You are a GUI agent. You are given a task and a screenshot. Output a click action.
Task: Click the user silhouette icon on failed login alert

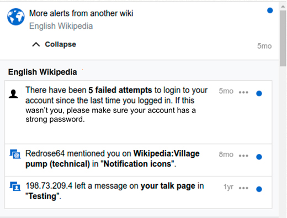[x=13, y=94]
